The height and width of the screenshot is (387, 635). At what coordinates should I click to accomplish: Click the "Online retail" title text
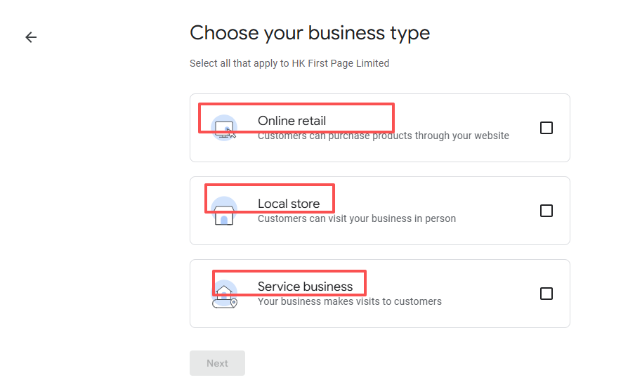(x=292, y=121)
